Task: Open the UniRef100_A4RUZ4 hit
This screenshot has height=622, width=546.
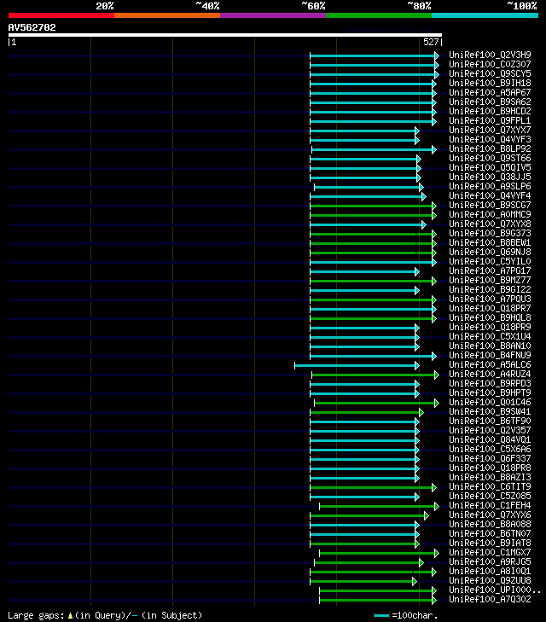Action: (490, 374)
